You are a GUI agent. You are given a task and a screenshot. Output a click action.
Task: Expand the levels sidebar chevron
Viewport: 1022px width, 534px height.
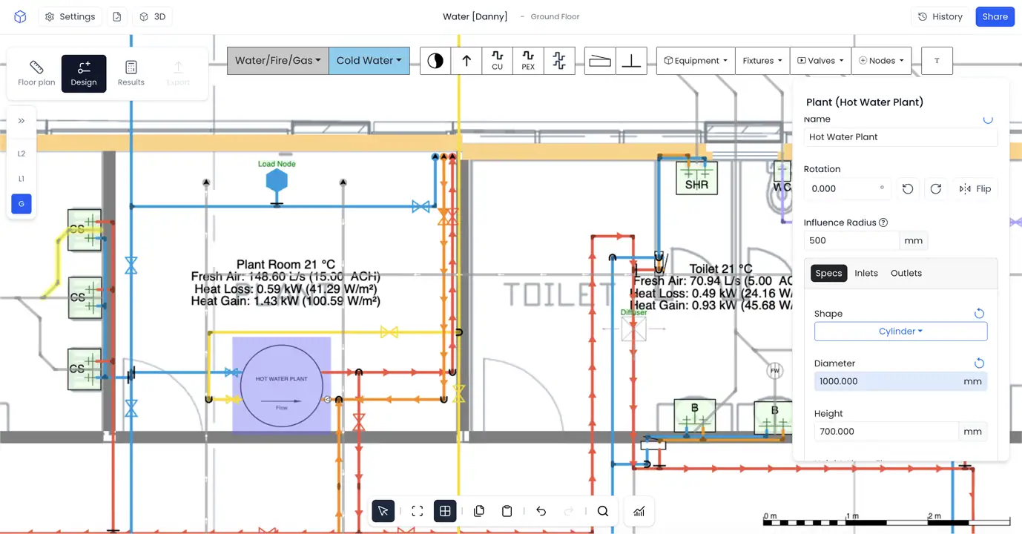pyautogui.click(x=22, y=121)
